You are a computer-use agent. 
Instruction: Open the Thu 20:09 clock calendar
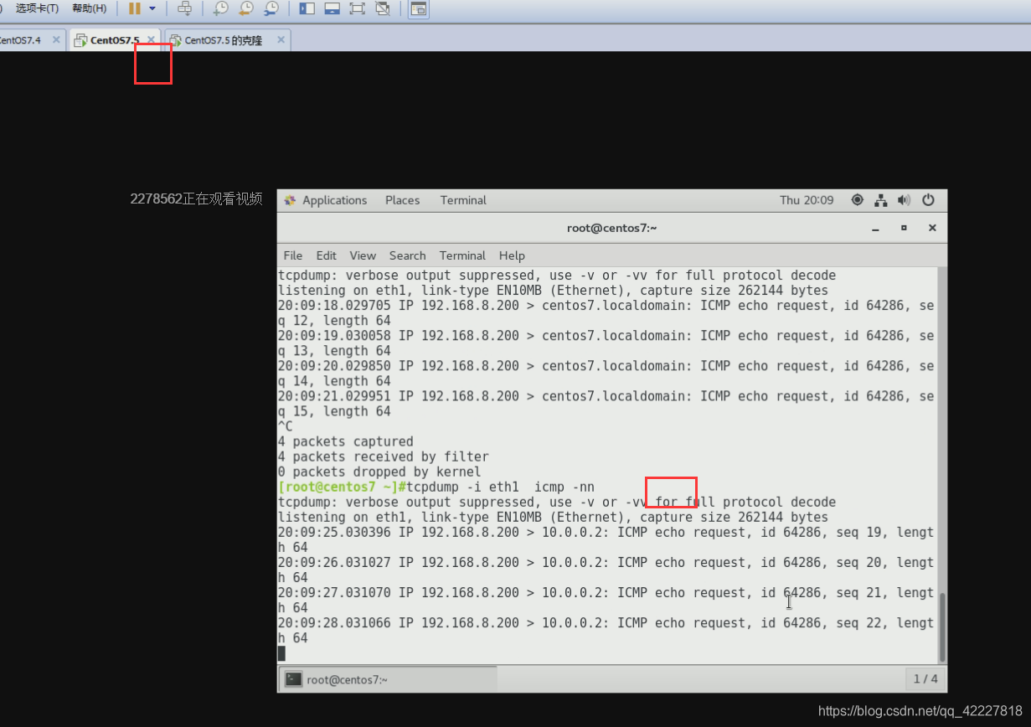point(807,200)
